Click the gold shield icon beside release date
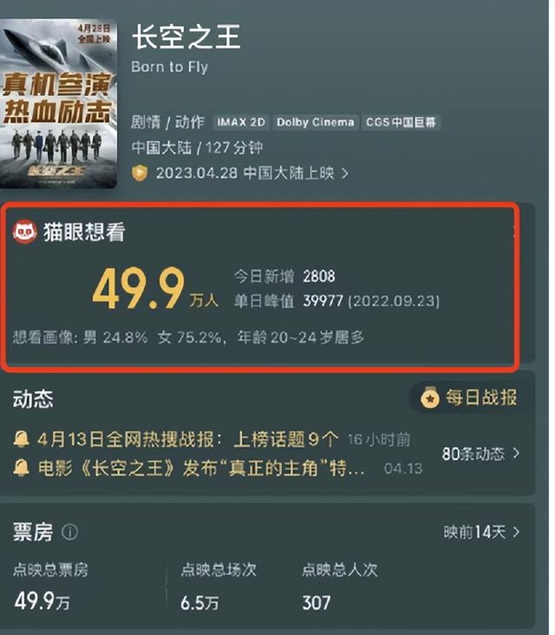 pyautogui.click(x=140, y=173)
